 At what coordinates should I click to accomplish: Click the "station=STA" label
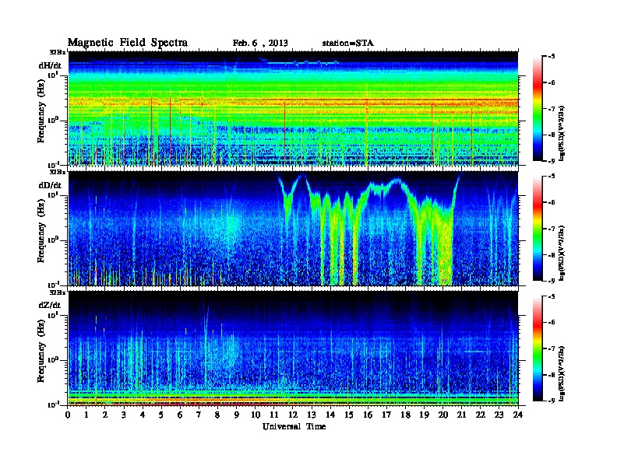pos(347,44)
